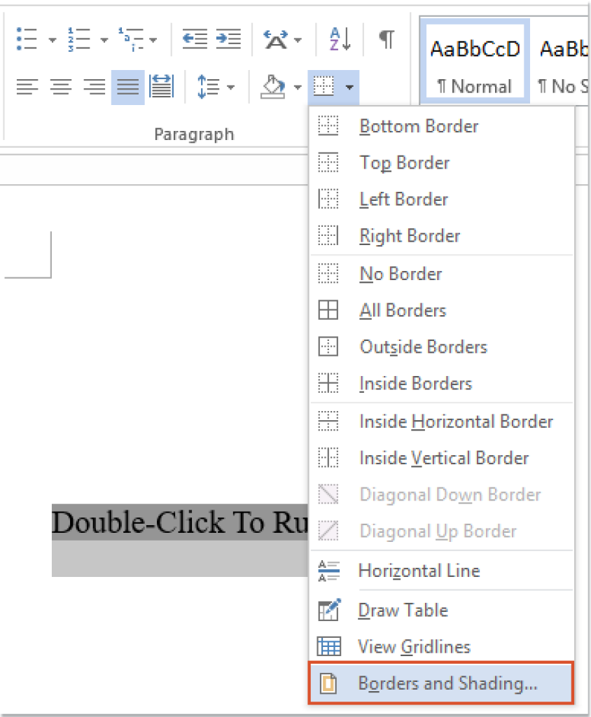This screenshot has width=591, height=717.
Task: Open the Shading color swatch
Action: [274, 87]
